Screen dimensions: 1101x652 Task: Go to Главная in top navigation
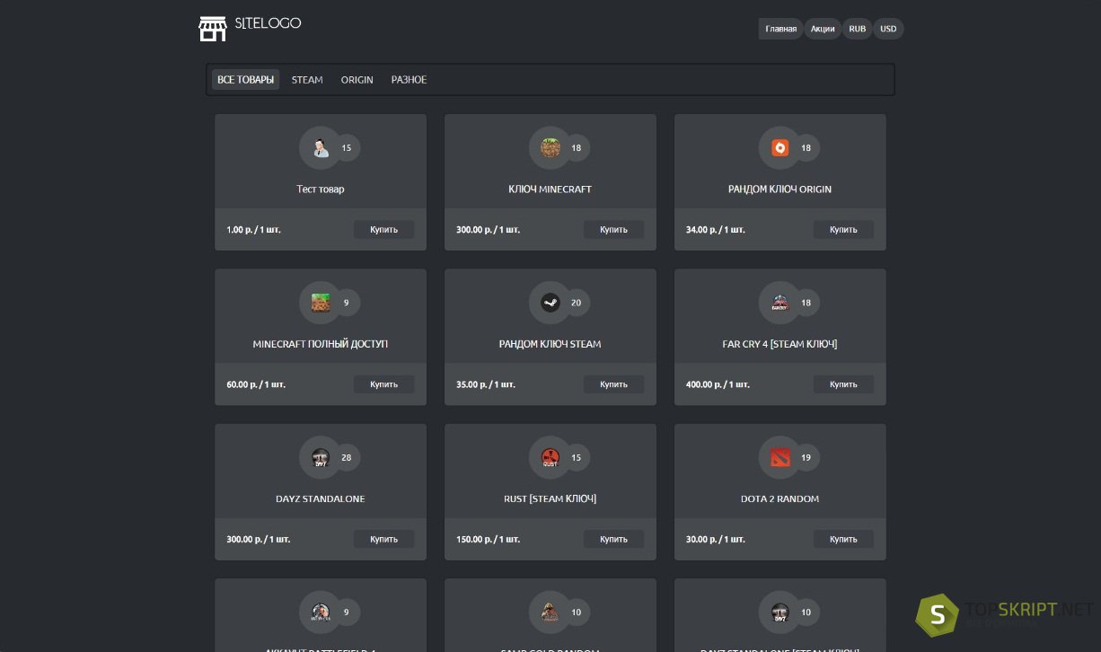tap(781, 29)
